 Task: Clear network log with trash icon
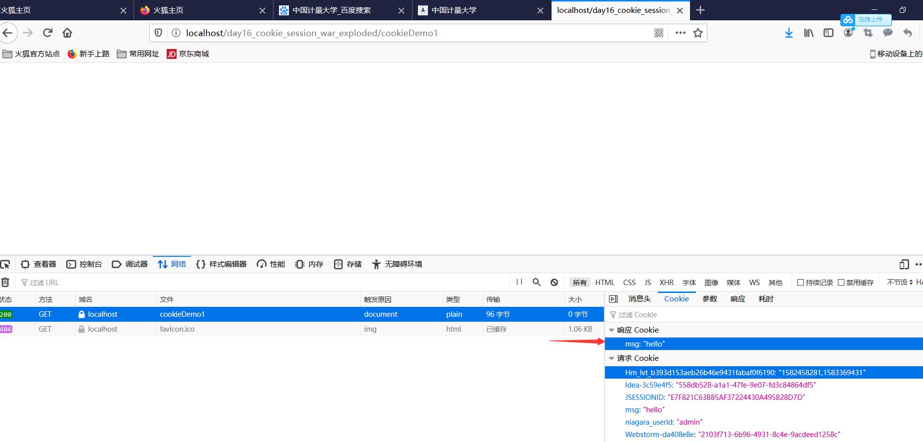5,282
